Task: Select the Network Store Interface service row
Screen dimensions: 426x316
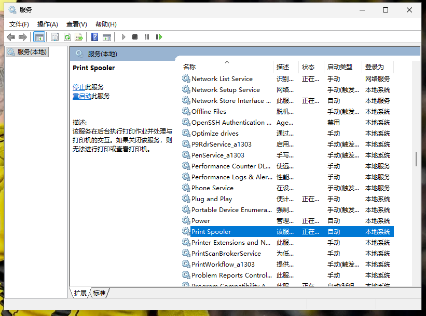Action: click(287, 100)
